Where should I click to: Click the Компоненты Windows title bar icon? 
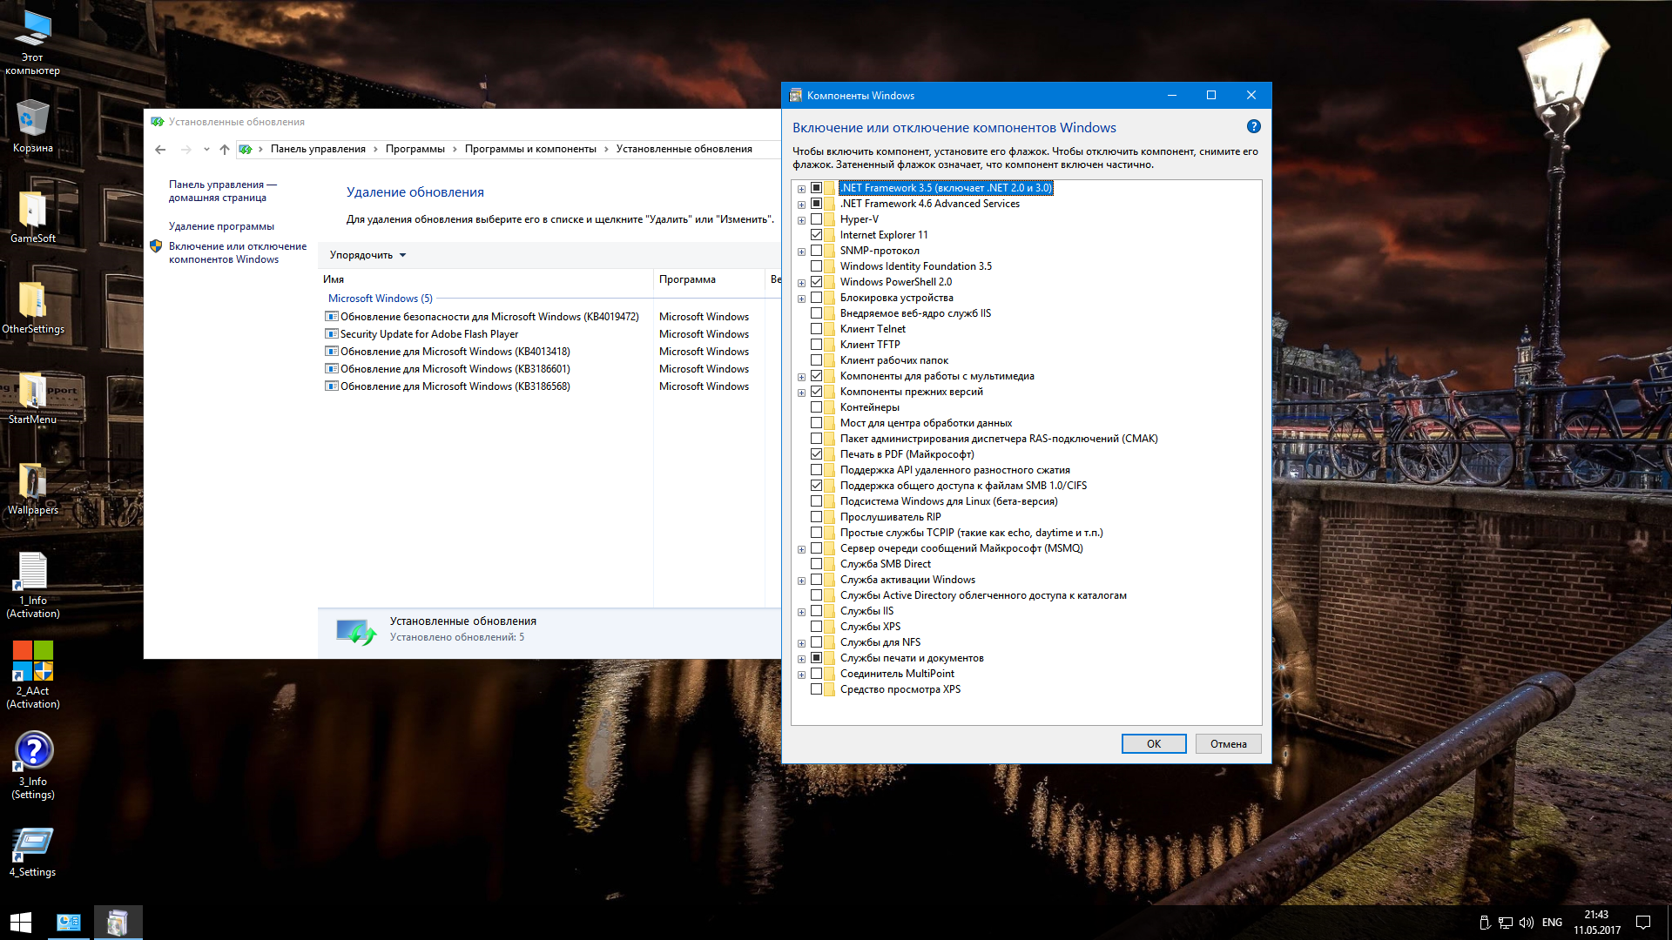(x=795, y=96)
